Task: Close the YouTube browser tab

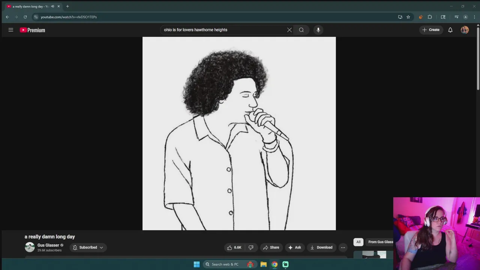Action: pos(58,6)
